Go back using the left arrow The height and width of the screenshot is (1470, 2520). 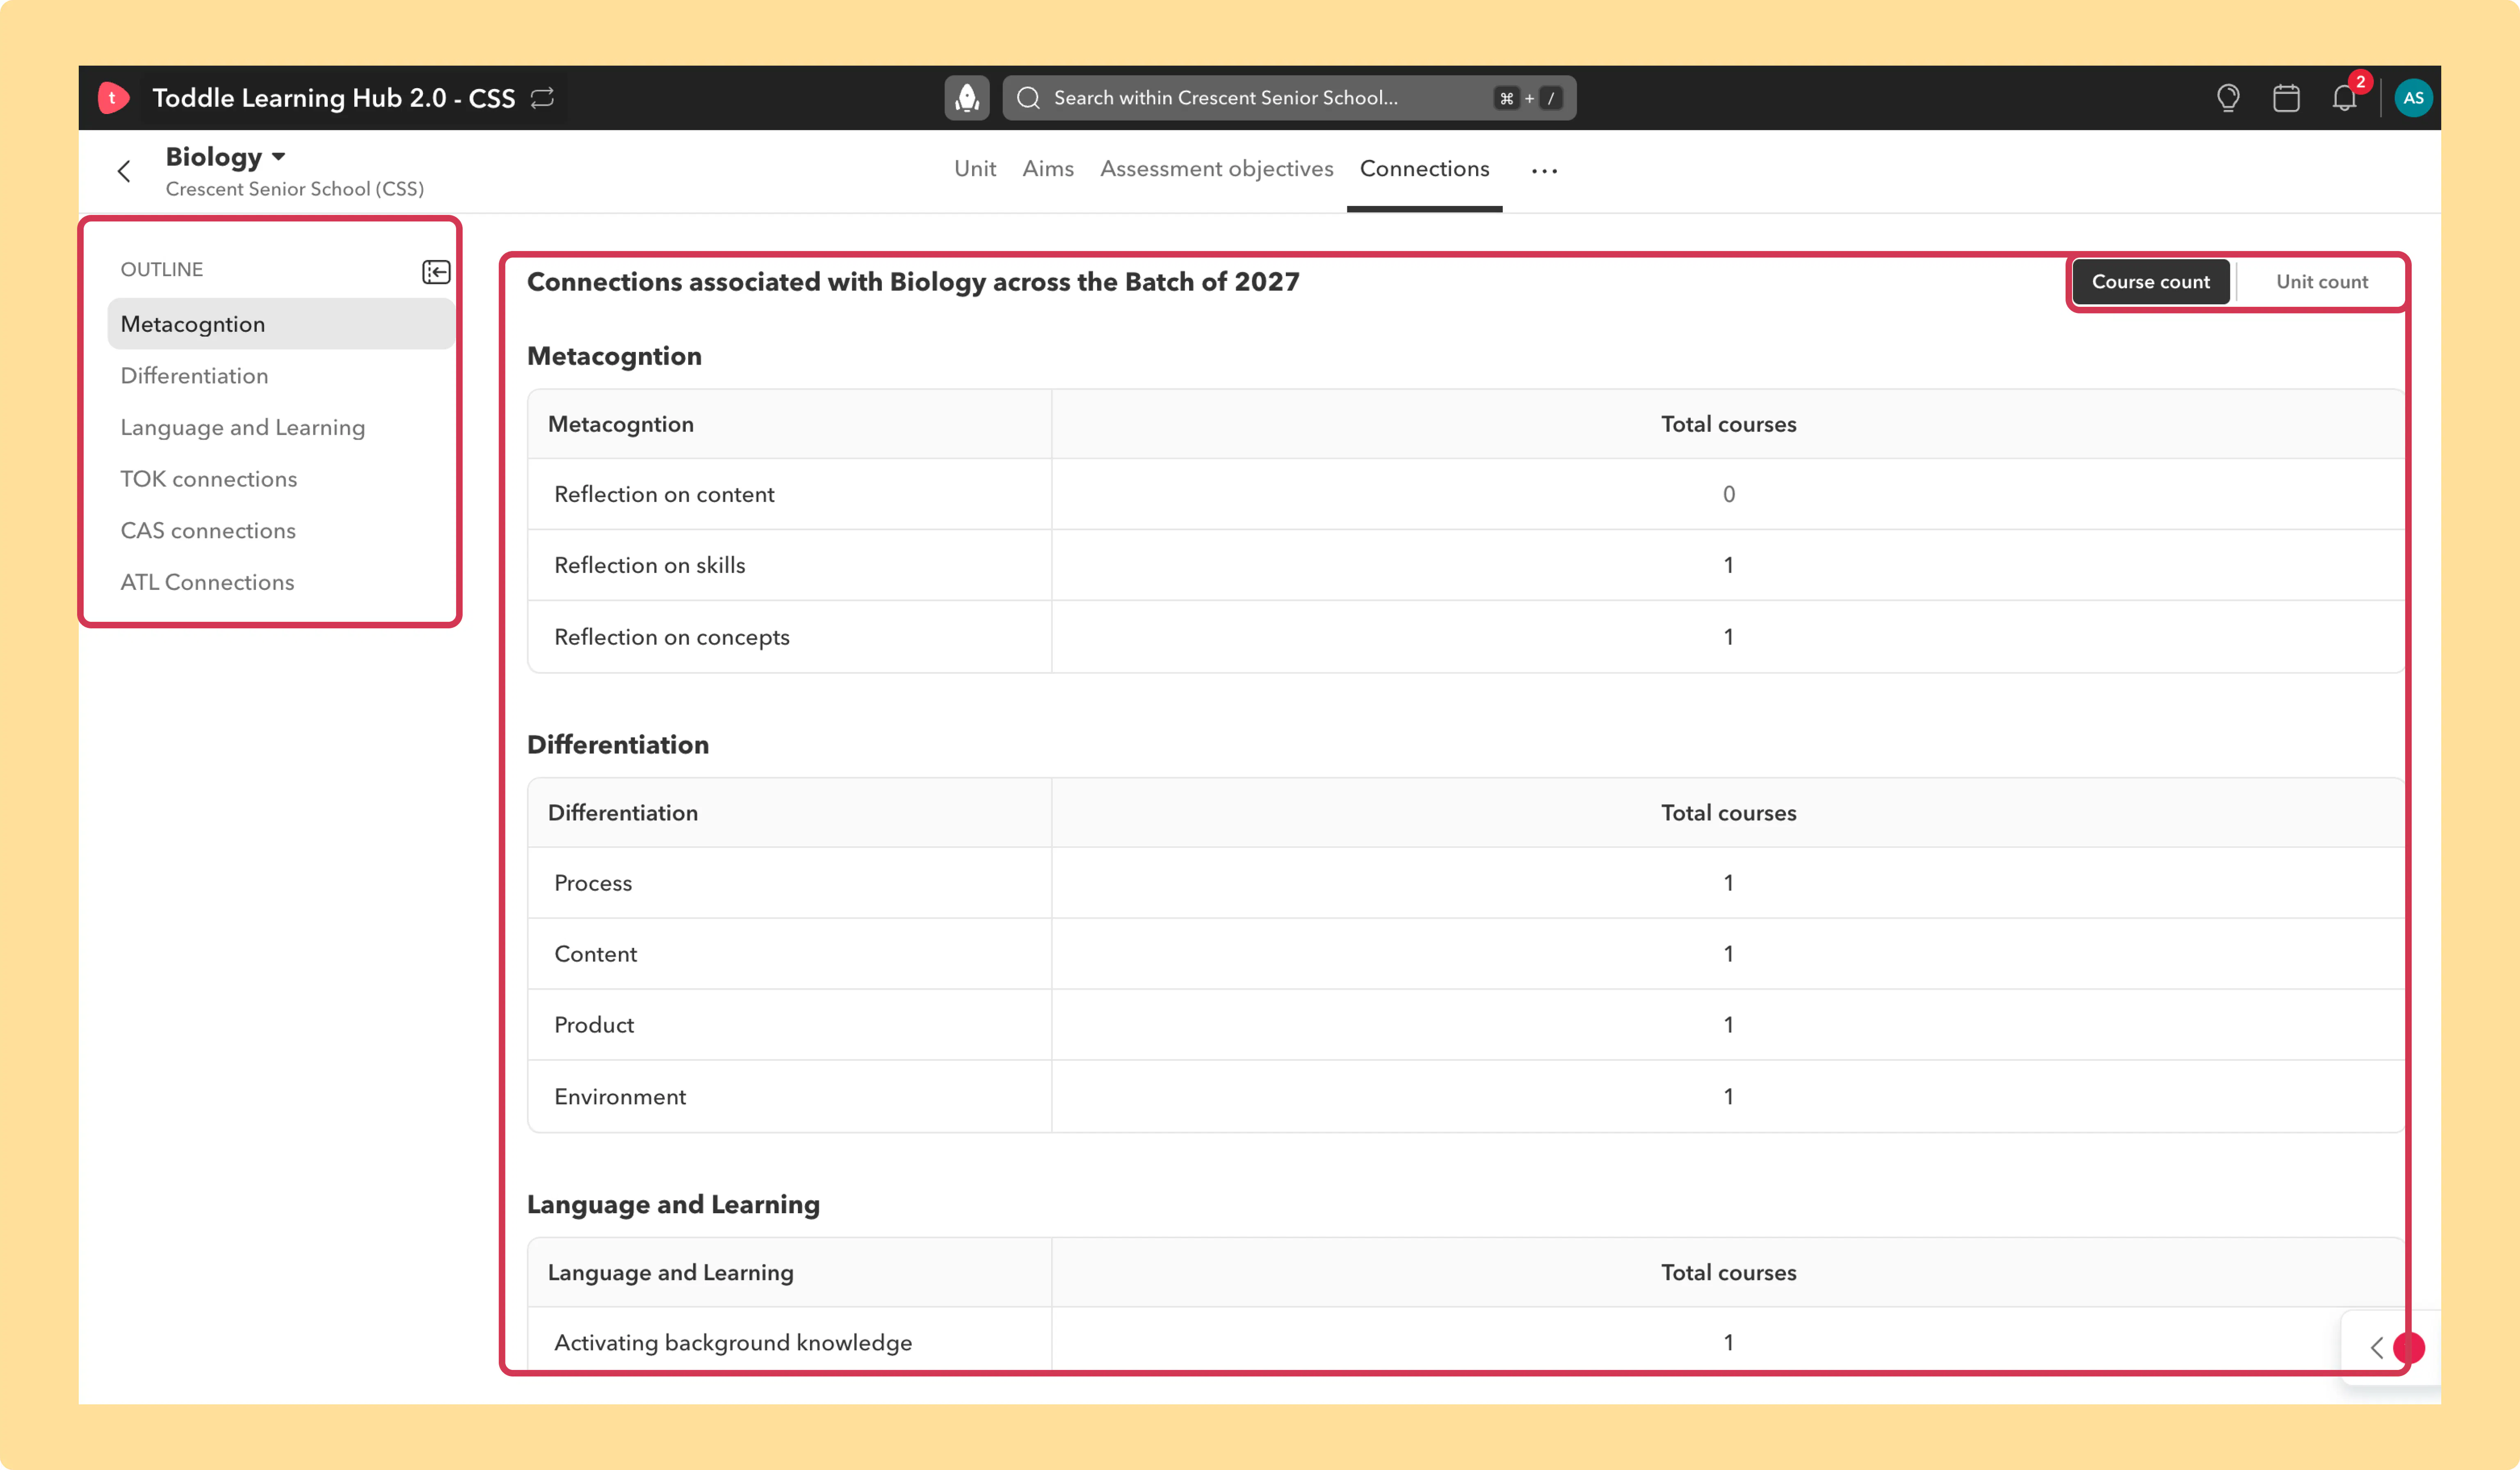tap(124, 172)
